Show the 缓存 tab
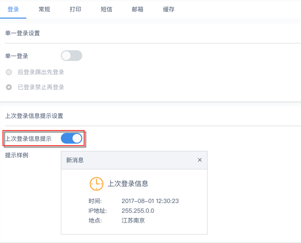Screen dimensions: 301x243 click(x=169, y=9)
